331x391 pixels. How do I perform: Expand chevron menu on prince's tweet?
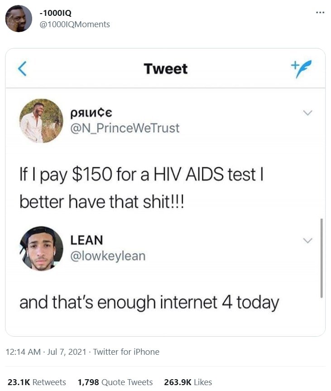click(308, 113)
